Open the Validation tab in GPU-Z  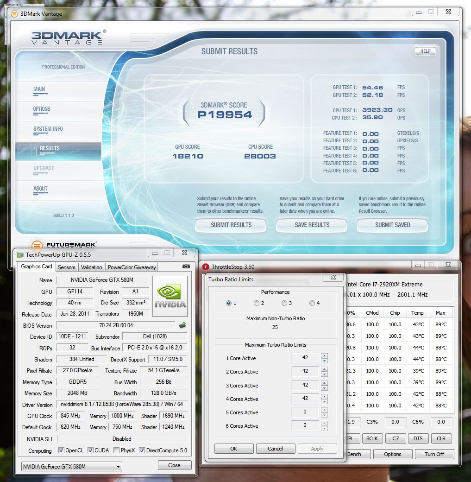pos(91,267)
